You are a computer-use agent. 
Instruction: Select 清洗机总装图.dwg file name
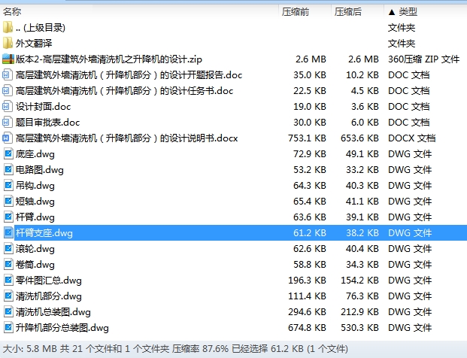[x=53, y=311]
